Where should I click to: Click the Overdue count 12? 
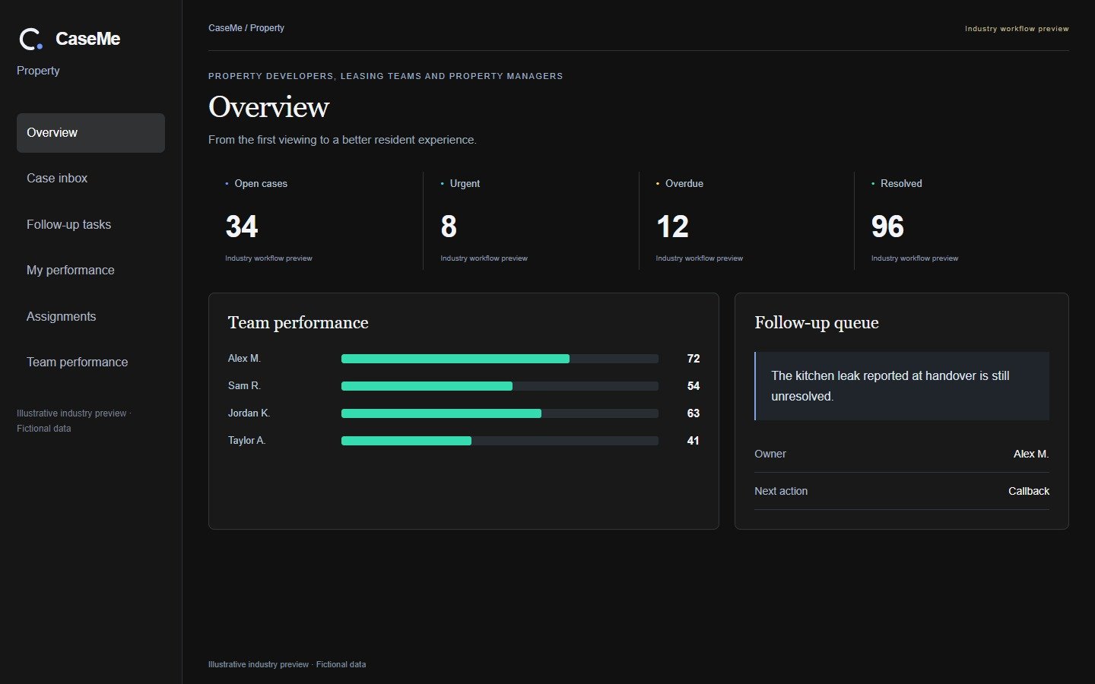point(672,226)
